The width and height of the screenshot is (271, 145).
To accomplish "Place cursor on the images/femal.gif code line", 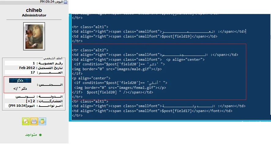I will coord(120,88).
